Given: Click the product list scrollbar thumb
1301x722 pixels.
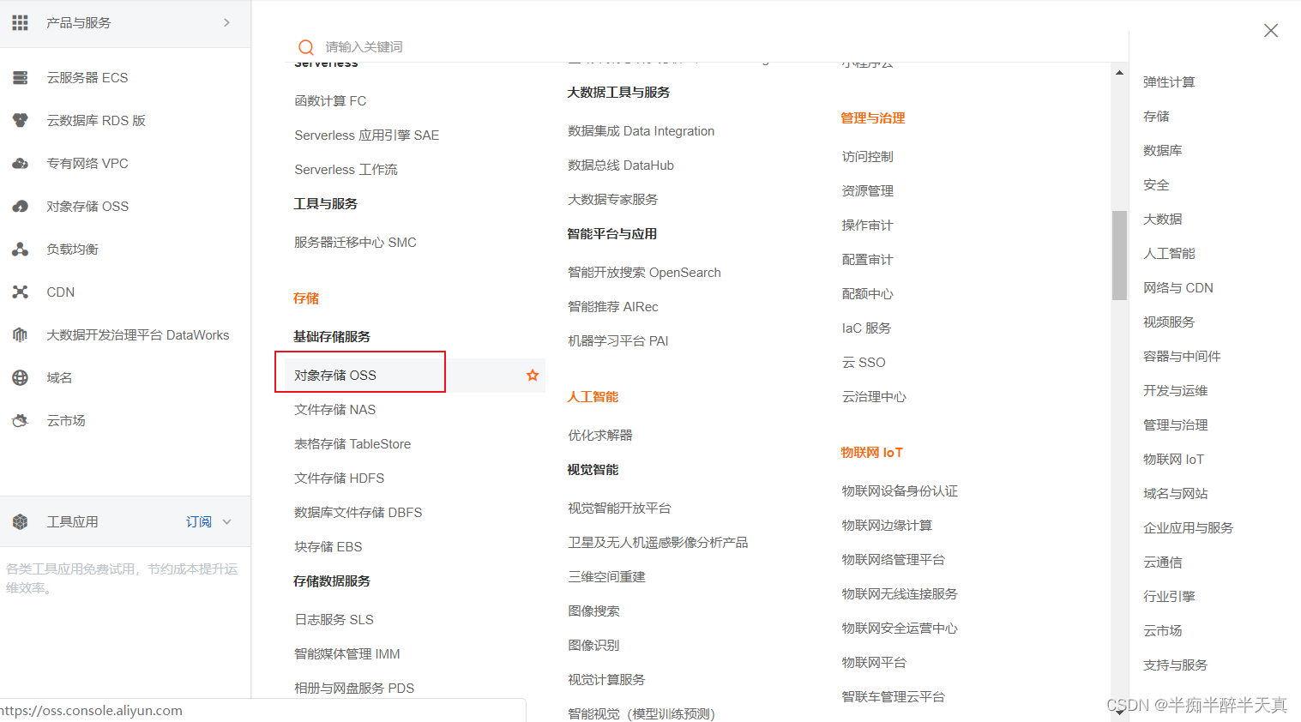Looking at the screenshot, I should click(1119, 256).
